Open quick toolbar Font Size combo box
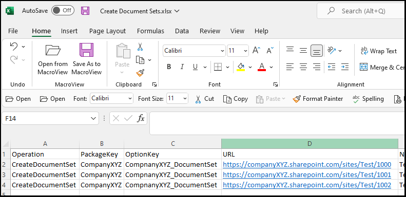This screenshot has height=197, width=406. pos(177,98)
